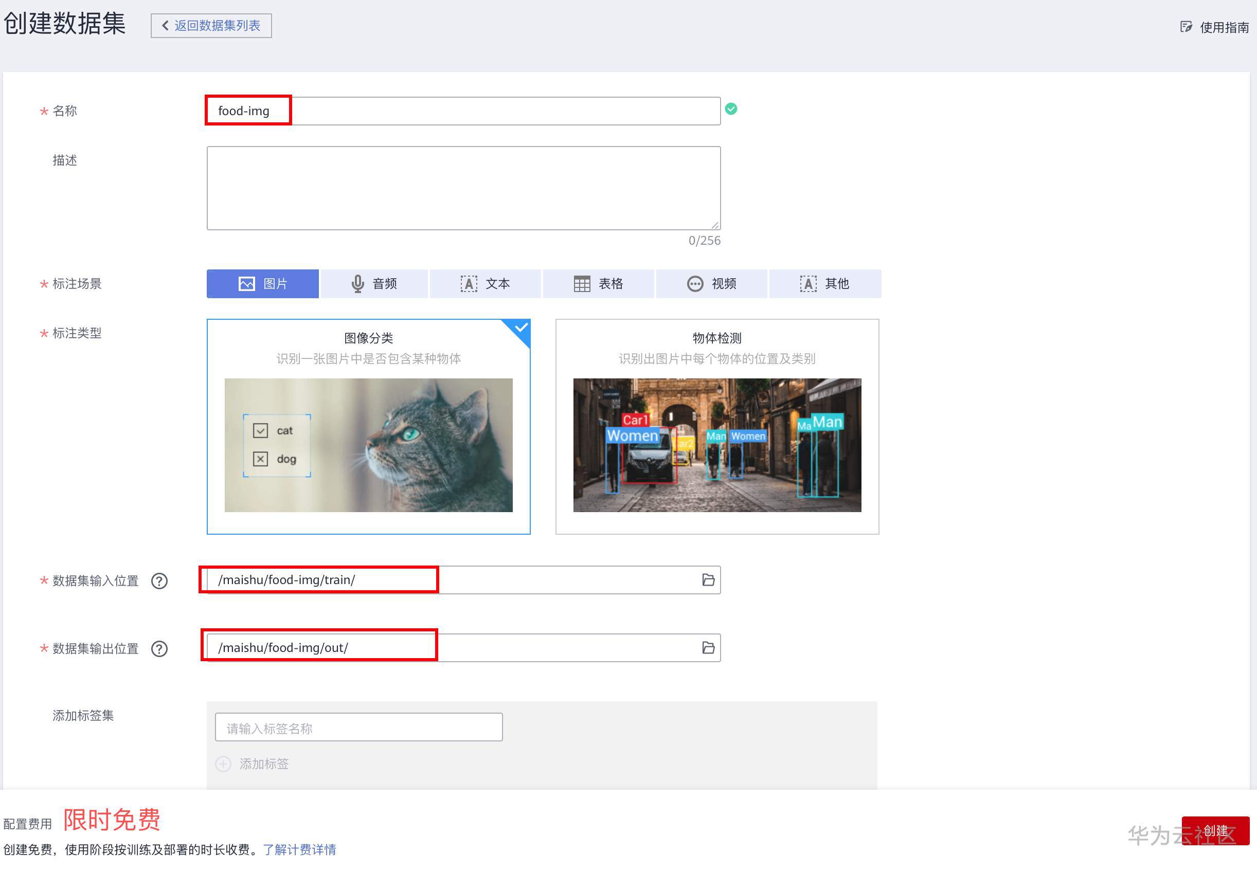Viewport: 1257px width, 872px height.
Task: Click green validation check next to name
Action: coord(731,108)
